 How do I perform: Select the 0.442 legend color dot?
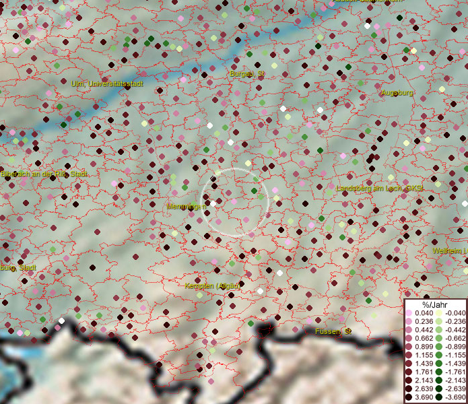[409, 330]
